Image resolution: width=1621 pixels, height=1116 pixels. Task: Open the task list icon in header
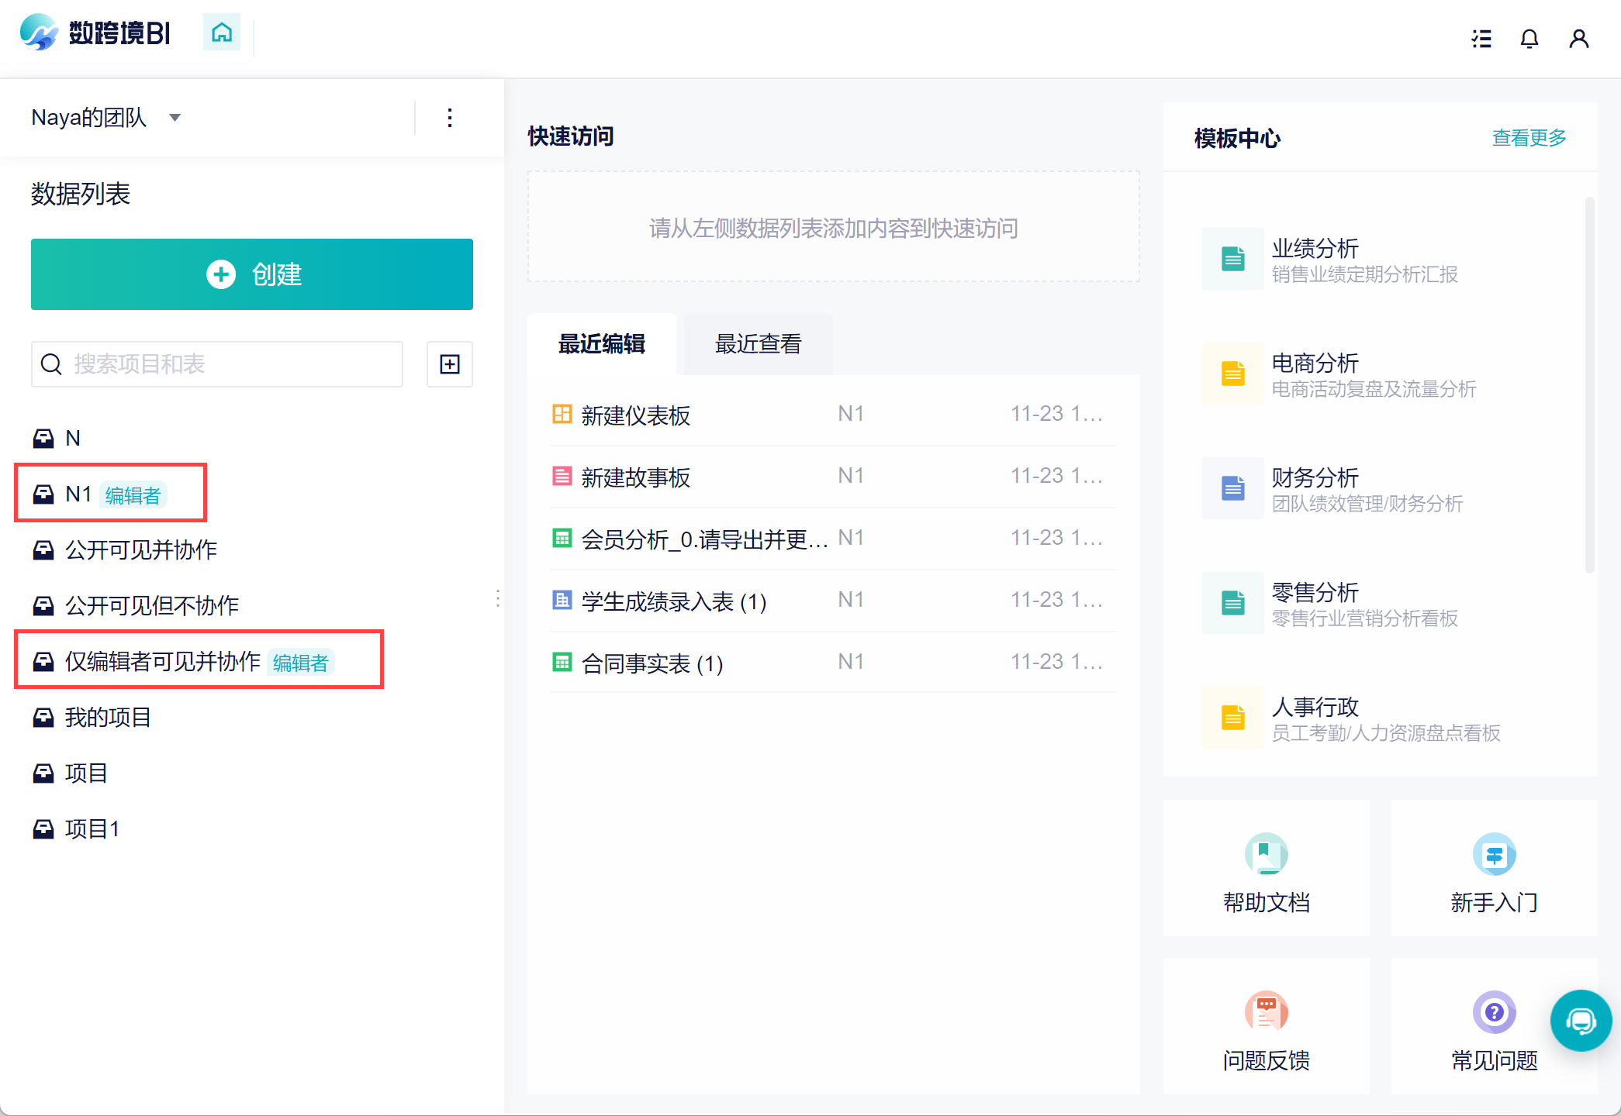[x=1481, y=39]
